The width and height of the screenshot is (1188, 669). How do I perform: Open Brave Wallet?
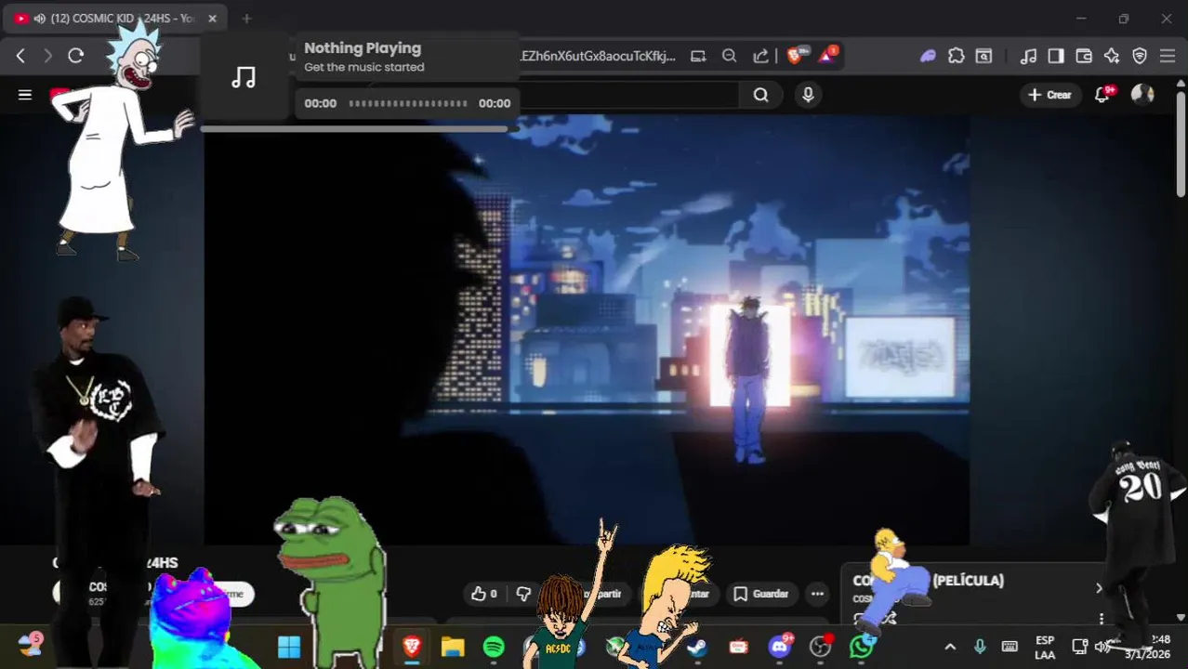click(1084, 56)
